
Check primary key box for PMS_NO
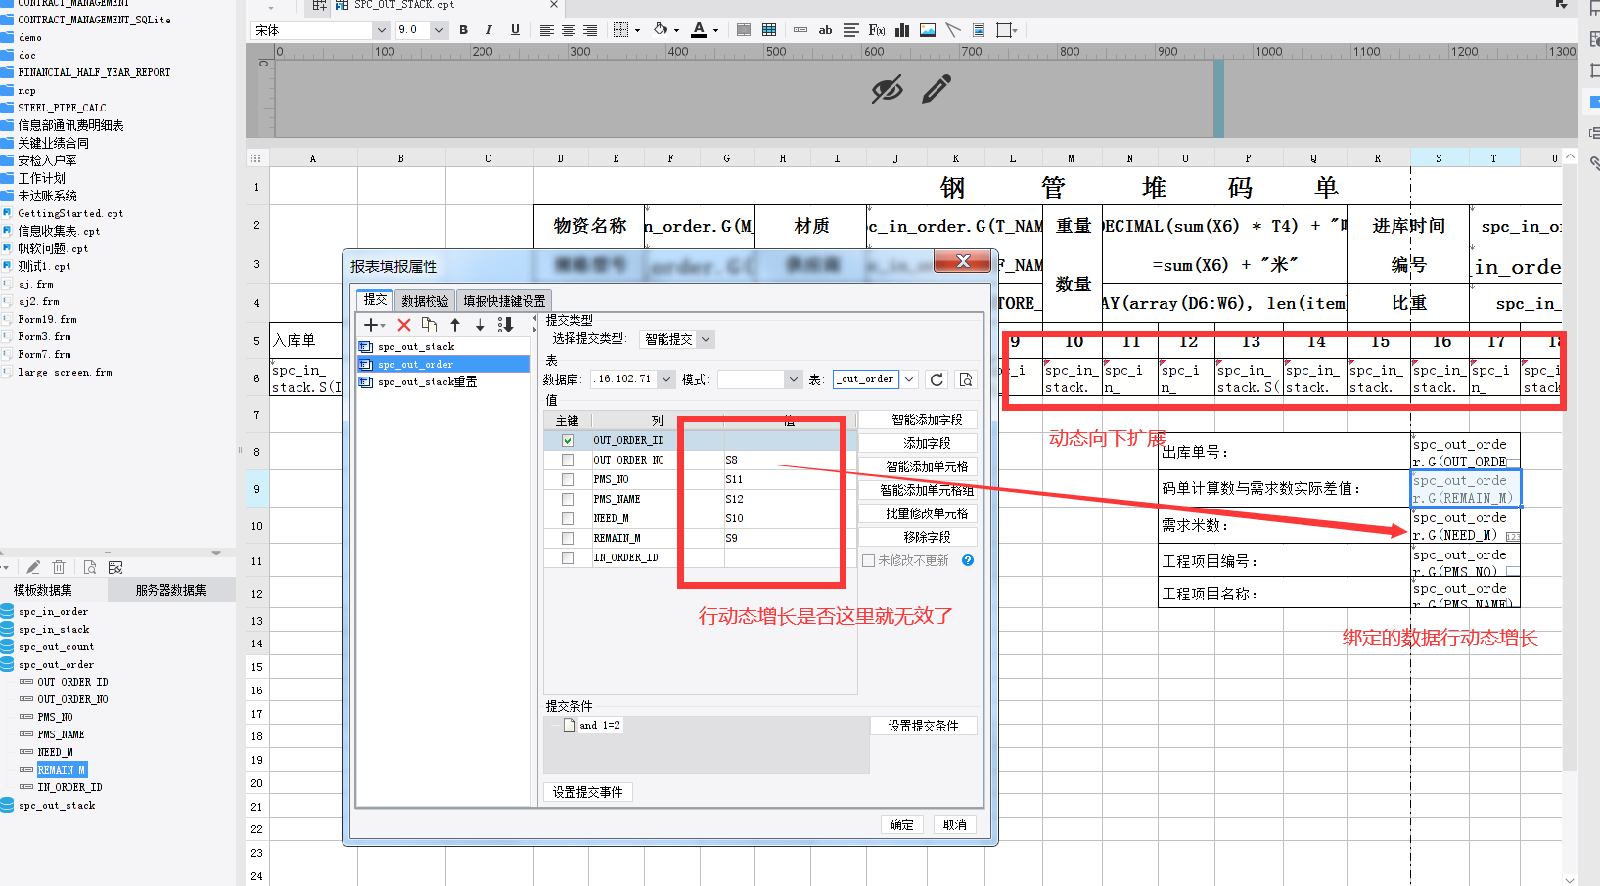click(x=568, y=479)
